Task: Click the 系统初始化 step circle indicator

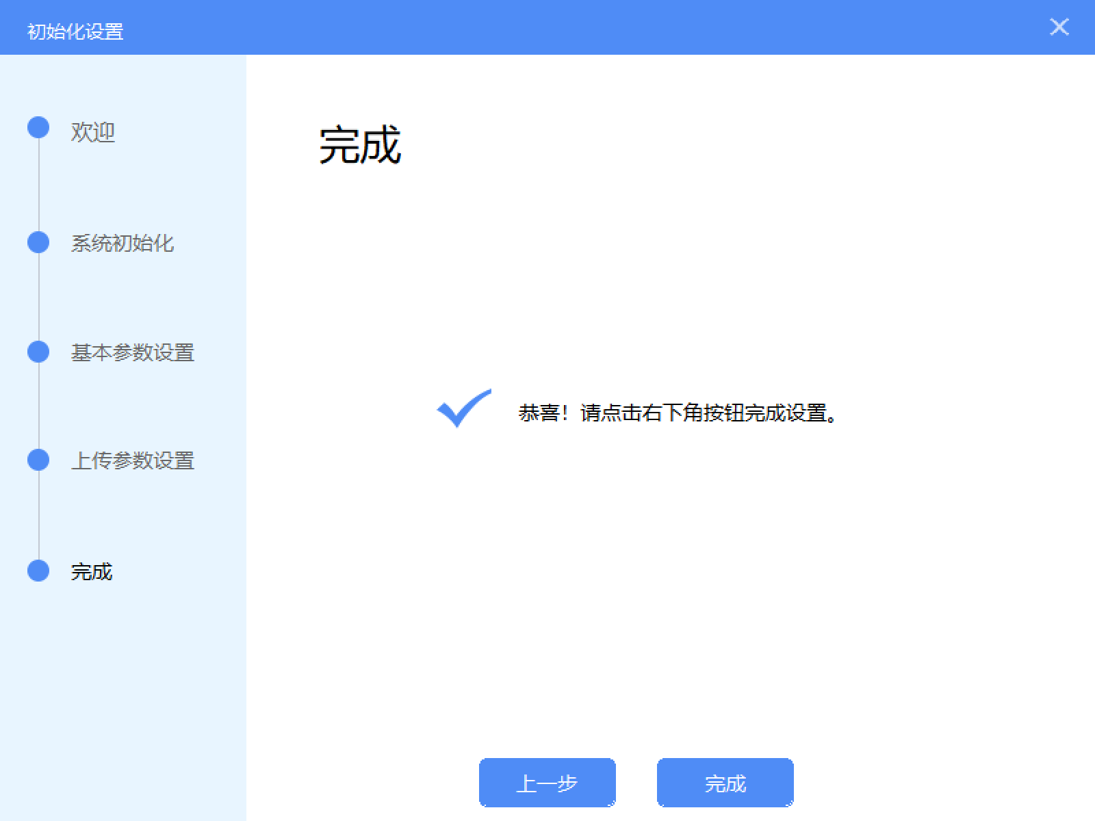Action: [38, 243]
